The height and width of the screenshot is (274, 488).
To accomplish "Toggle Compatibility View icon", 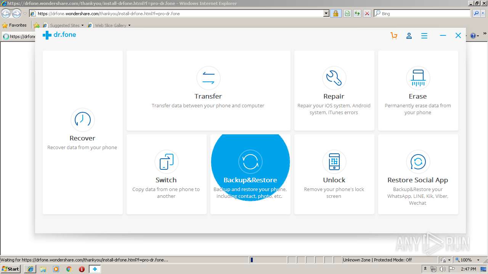I will pos(347,13).
